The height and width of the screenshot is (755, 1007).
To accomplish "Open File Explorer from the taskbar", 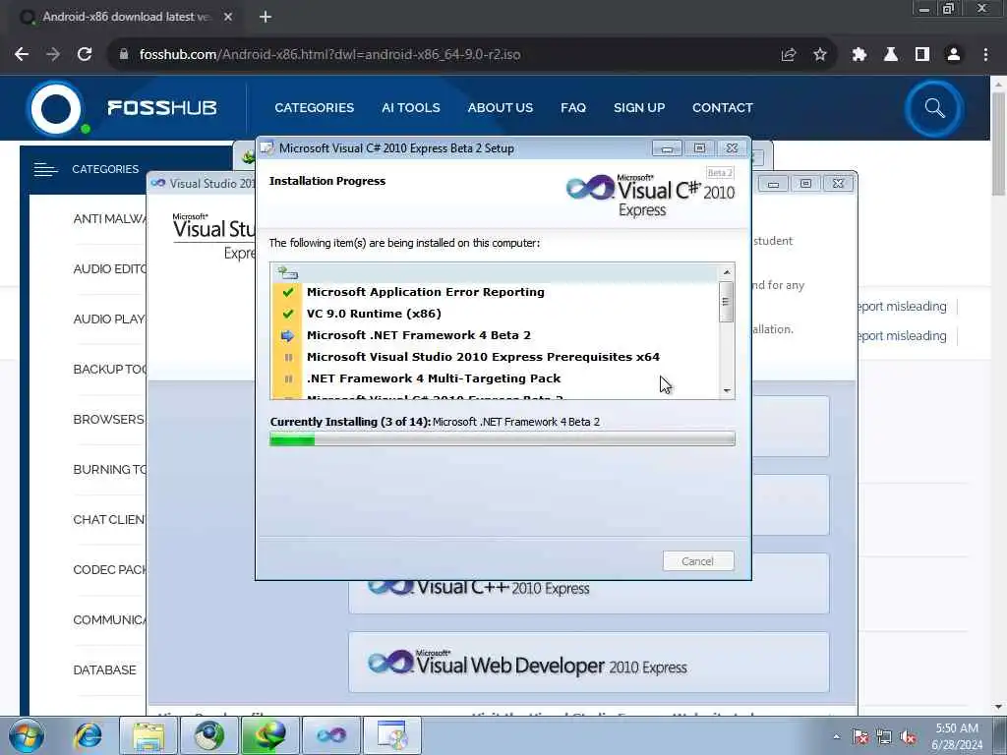I will (148, 735).
